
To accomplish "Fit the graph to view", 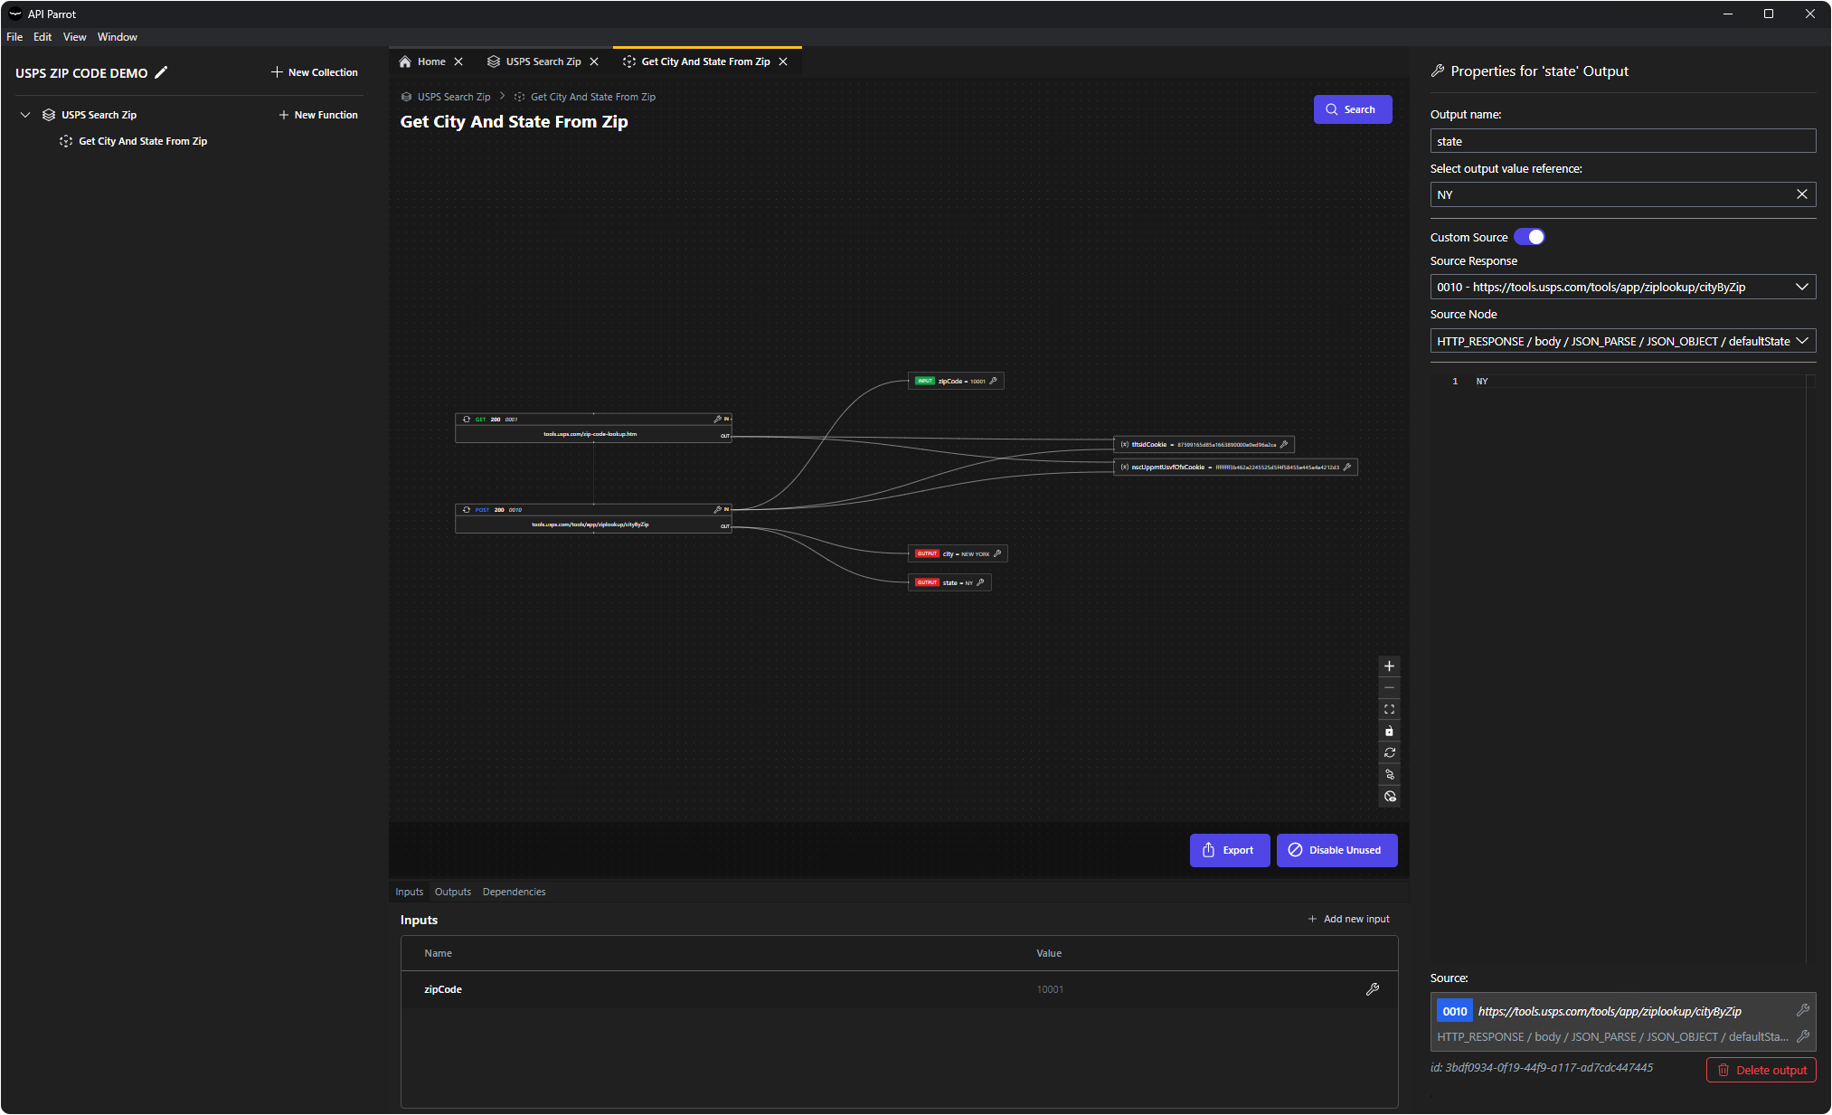I will [1390, 709].
